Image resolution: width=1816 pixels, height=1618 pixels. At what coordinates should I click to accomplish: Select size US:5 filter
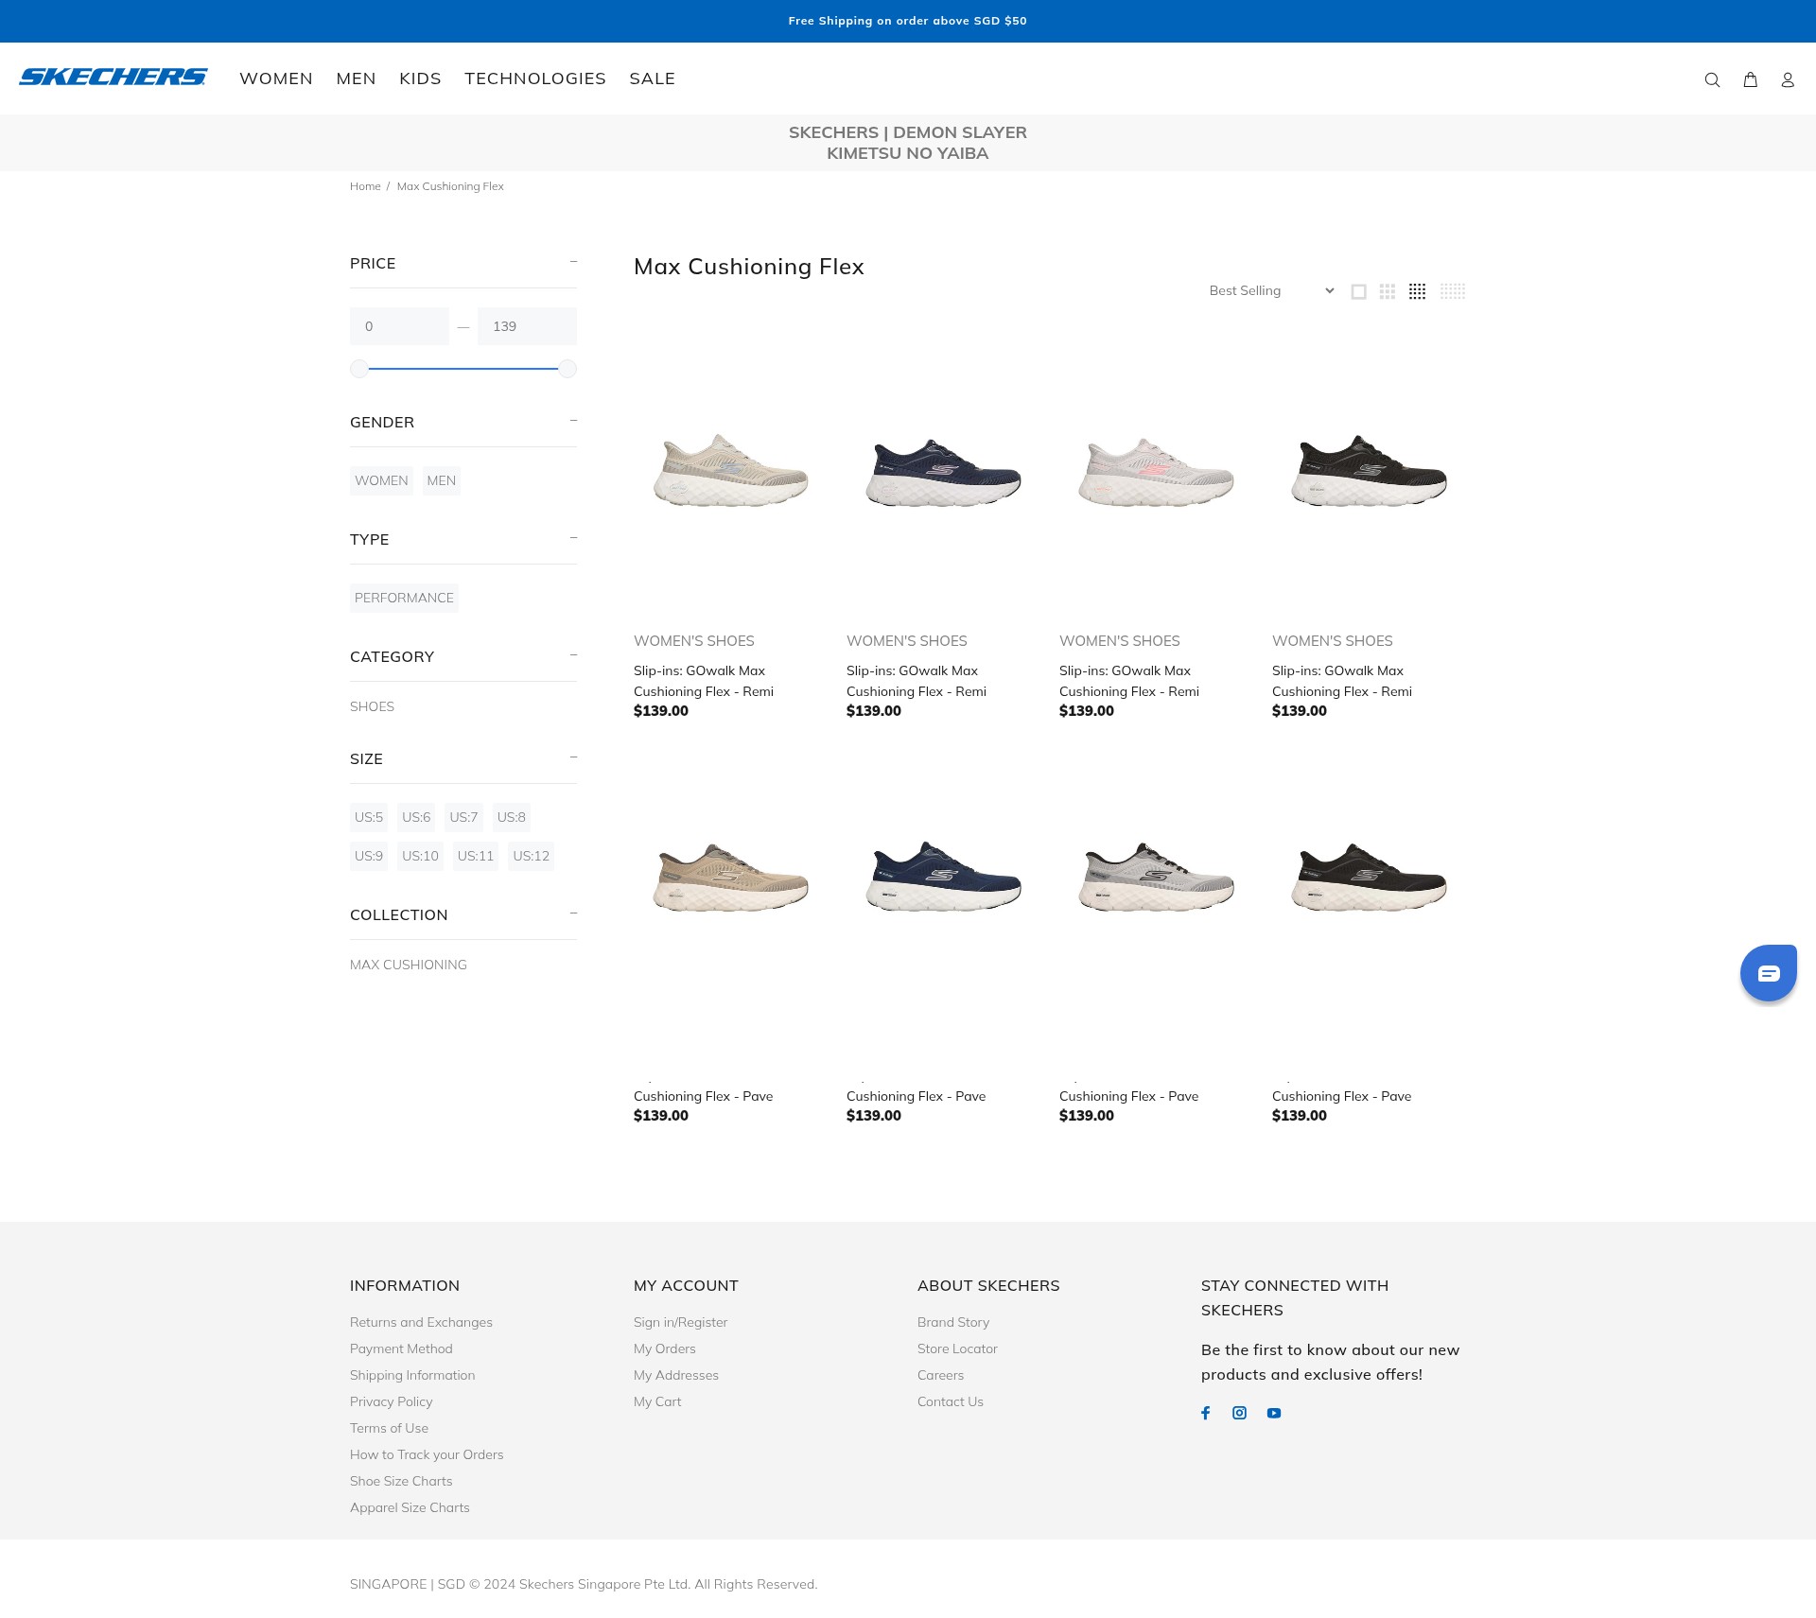(x=369, y=817)
